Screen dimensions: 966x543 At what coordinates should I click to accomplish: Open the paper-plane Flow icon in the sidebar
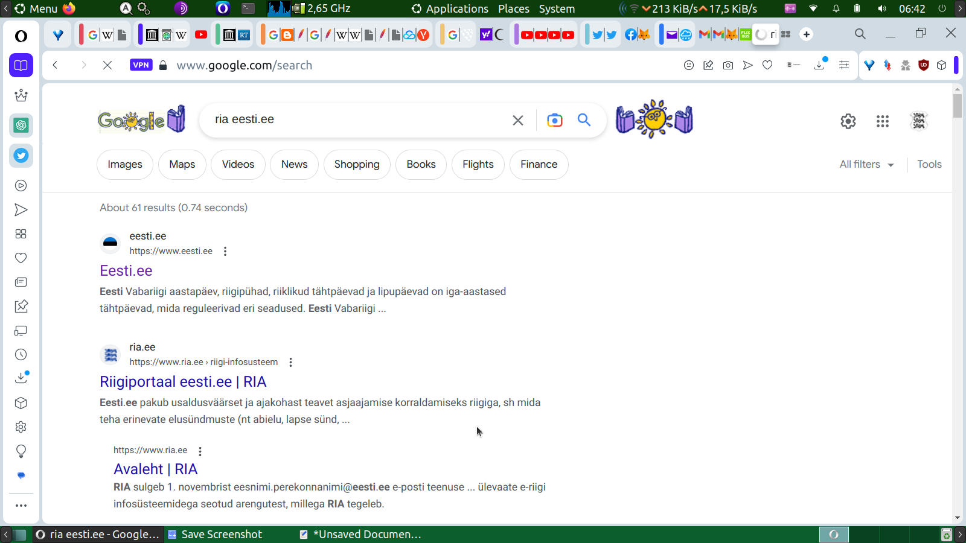[x=21, y=210]
